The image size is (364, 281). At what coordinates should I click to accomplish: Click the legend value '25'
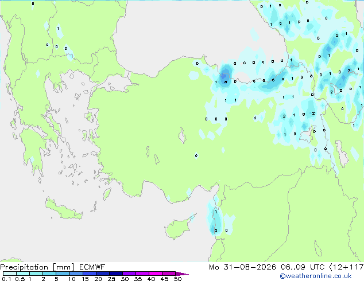[x=111, y=279]
